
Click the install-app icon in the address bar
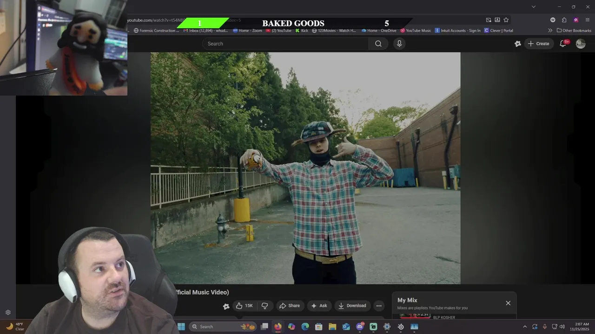tap(497, 20)
